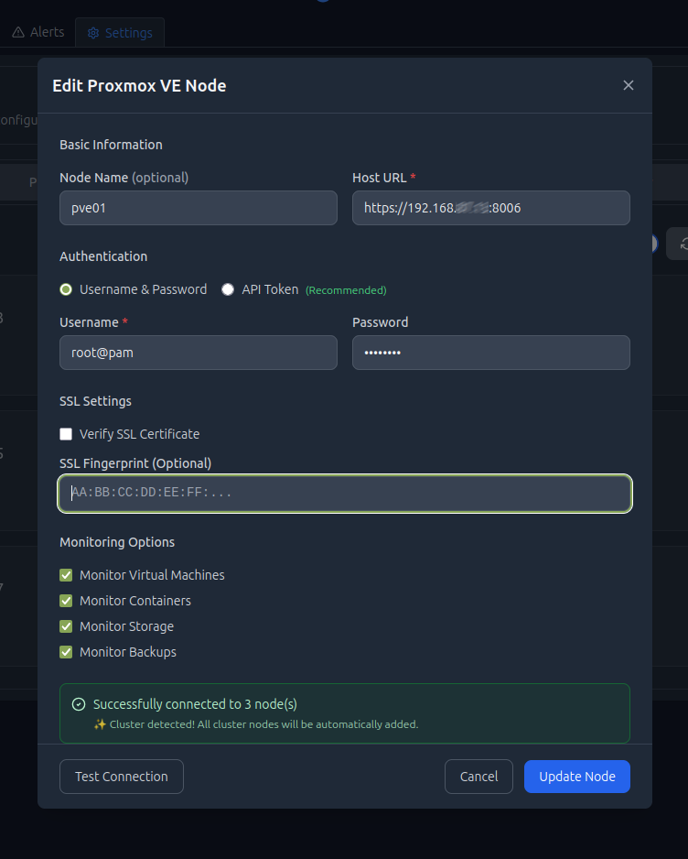
Task: Uncheck Monitor Containers
Action: point(66,601)
